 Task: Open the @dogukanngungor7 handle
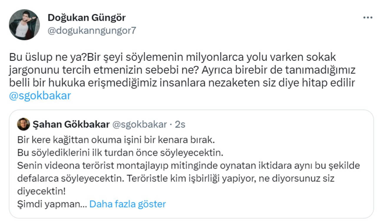point(92,31)
